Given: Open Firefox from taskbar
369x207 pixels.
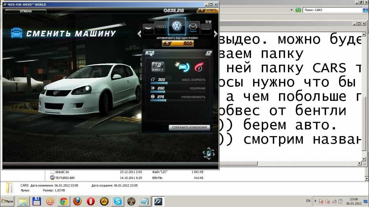Looking at the screenshot, I should 77,201.
